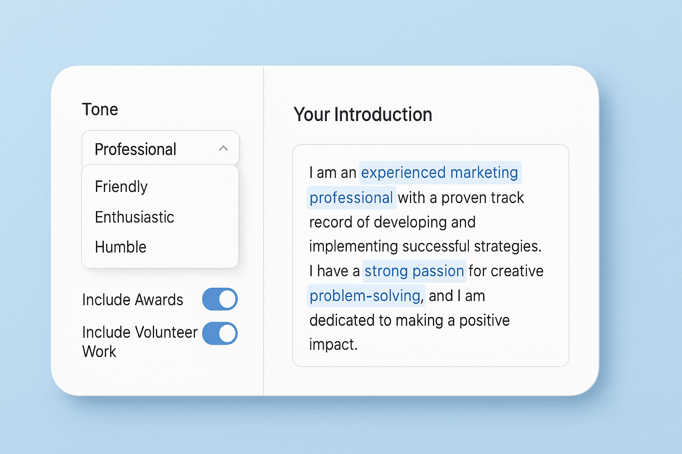This screenshot has width=682, height=454.
Task: Click the "dedicated to making a positive" line
Action: (409, 320)
